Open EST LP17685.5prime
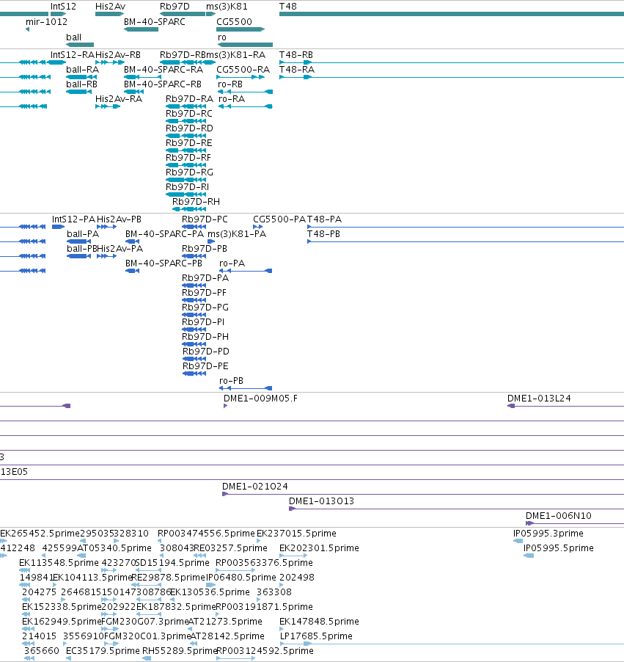624x662 pixels. [316, 636]
